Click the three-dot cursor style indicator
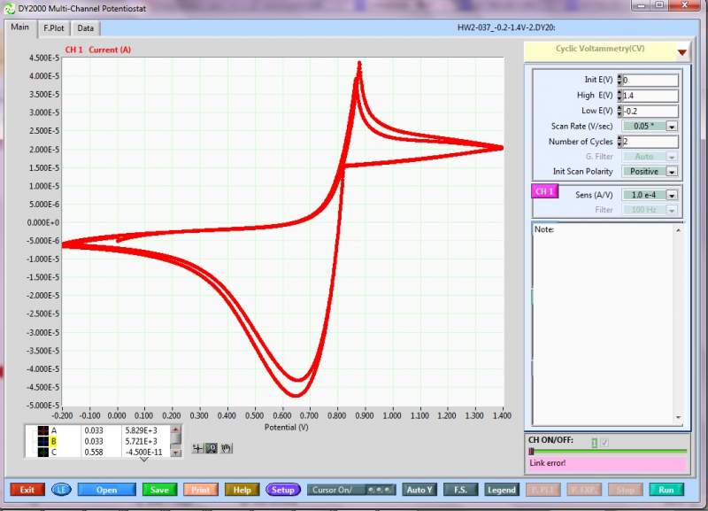 (x=381, y=490)
